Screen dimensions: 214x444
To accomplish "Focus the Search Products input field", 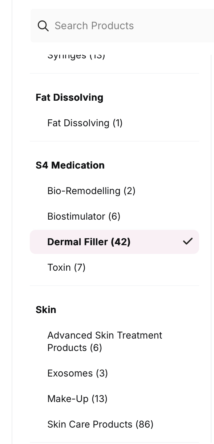I will tap(122, 26).
